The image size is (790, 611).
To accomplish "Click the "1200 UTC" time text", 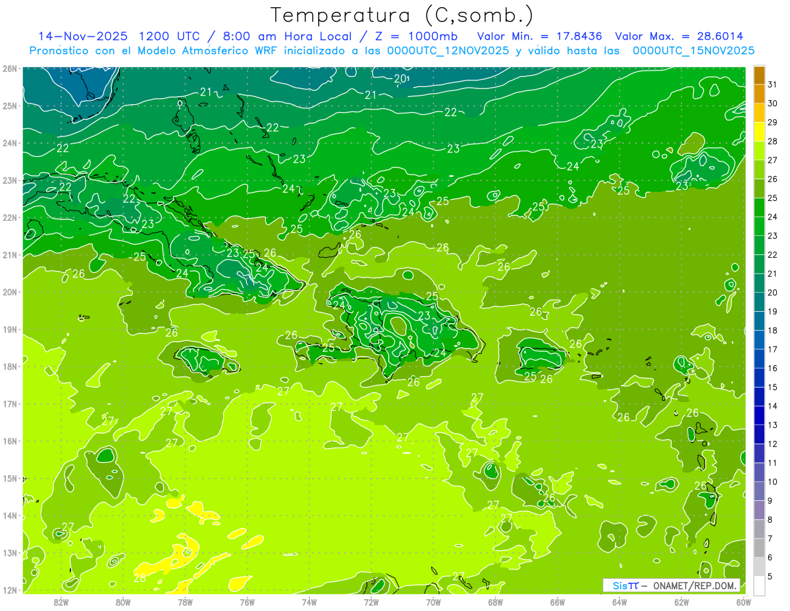I will click(171, 36).
